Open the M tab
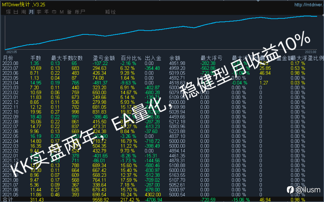The width and height of the screenshot is (324, 202). tap(62, 12)
